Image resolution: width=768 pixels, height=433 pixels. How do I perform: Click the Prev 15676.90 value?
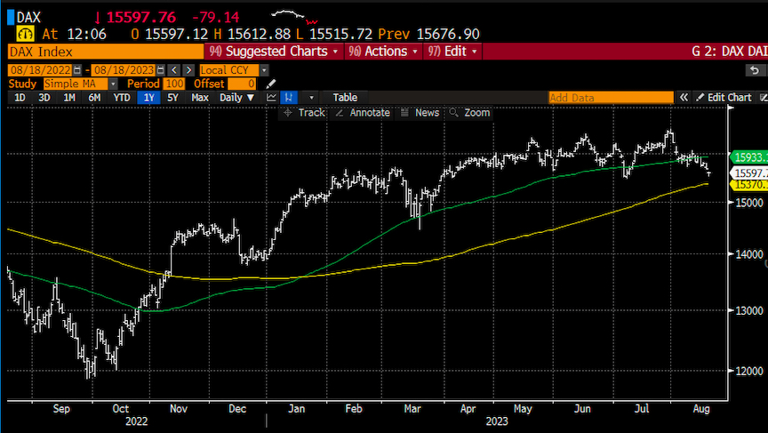pos(448,34)
